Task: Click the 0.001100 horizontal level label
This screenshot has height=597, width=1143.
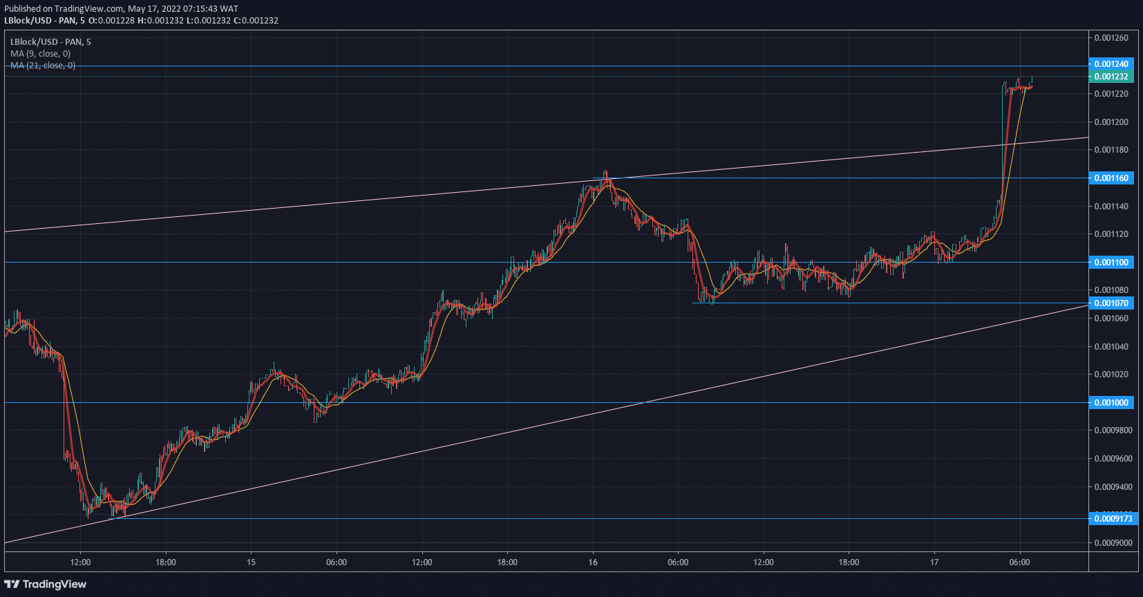Action: click(1111, 263)
